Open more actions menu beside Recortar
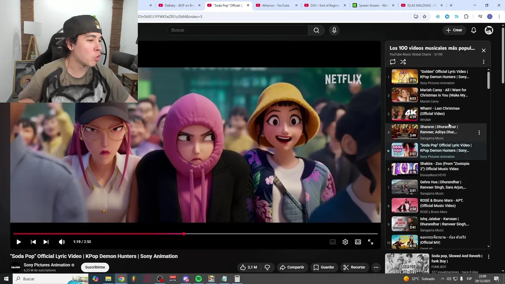This screenshot has width=505, height=284. [x=376, y=267]
